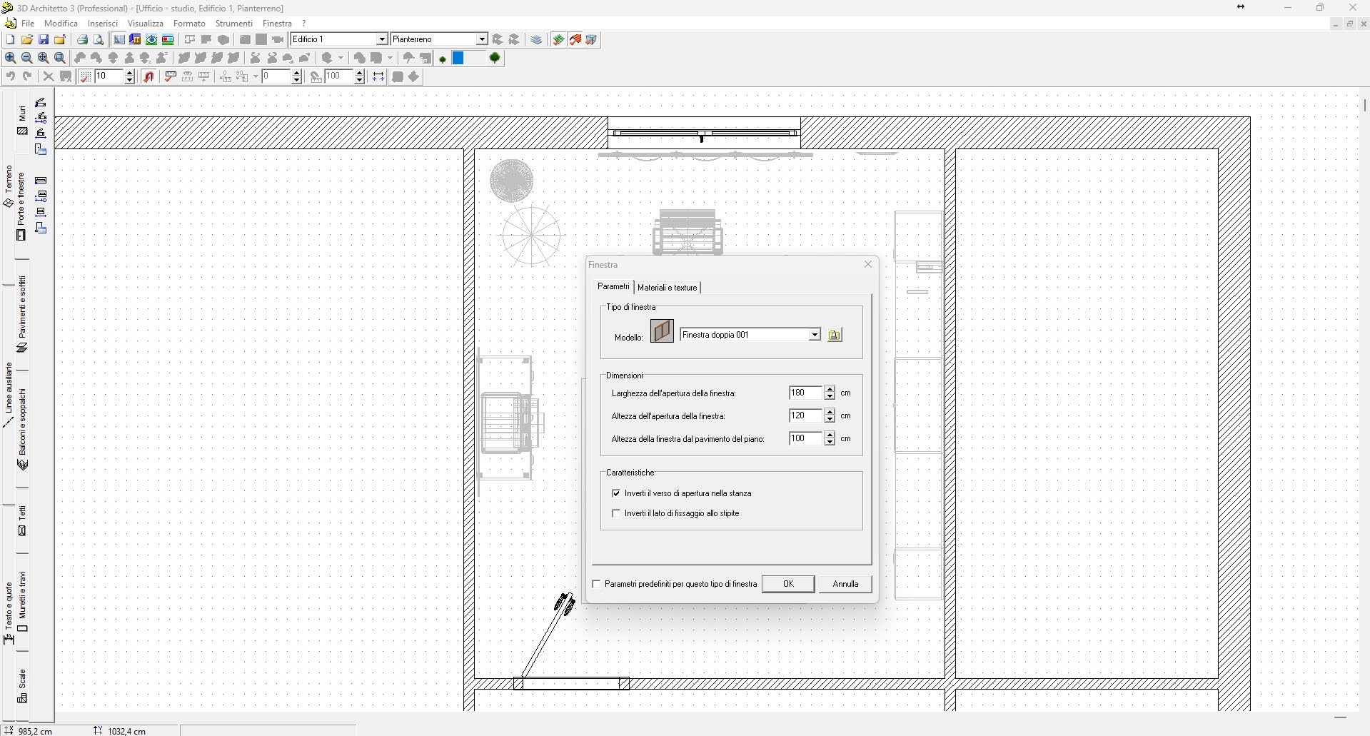Open the File menu
This screenshot has width=1370, height=736.
click(28, 24)
